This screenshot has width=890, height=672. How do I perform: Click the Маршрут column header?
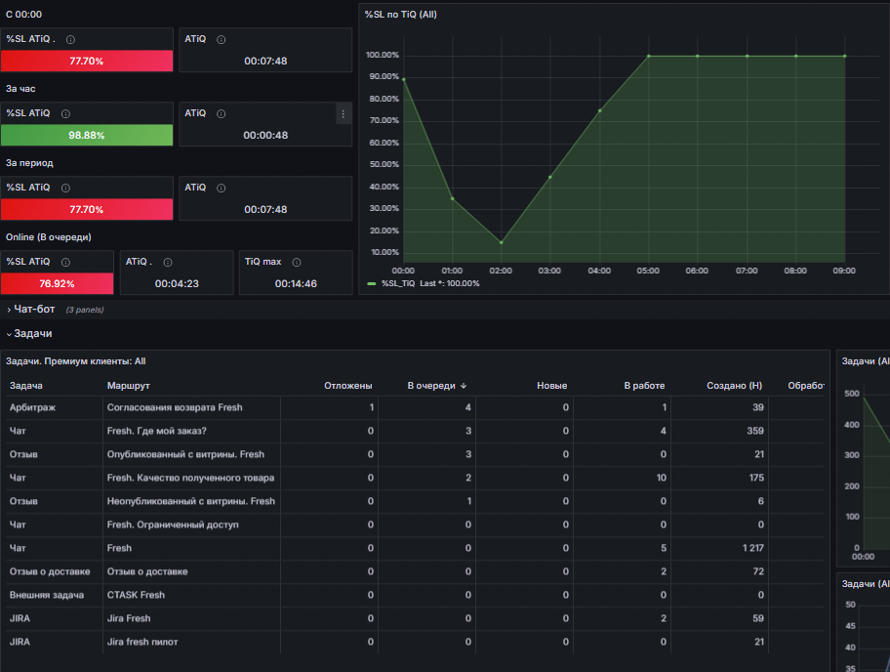pyautogui.click(x=128, y=386)
